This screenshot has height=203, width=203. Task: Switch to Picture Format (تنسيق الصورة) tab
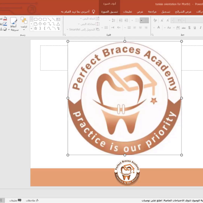[x=110, y=12]
